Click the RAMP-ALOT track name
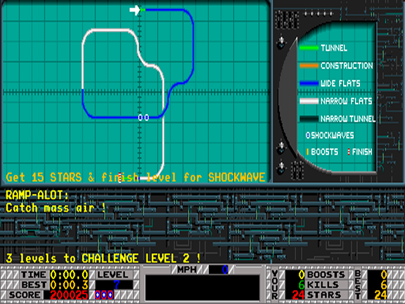This screenshot has width=405, height=304. click(x=37, y=195)
